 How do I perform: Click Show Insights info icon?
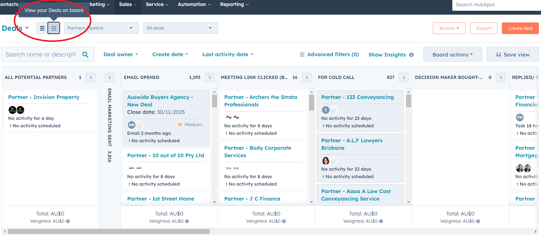[411, 55]
